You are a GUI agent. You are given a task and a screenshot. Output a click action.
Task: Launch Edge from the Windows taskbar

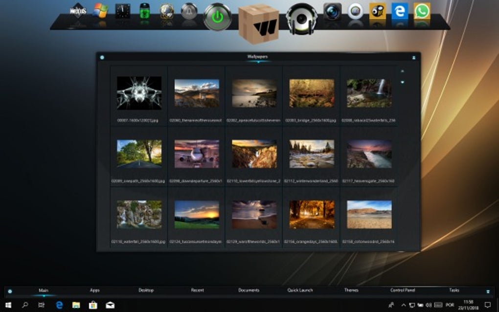pyautogui.click(x=59, y=305)
